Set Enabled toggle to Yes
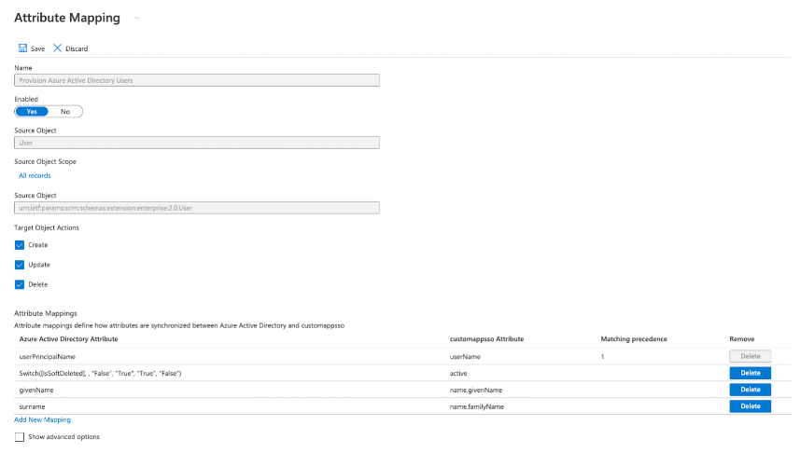 (32, 111)
